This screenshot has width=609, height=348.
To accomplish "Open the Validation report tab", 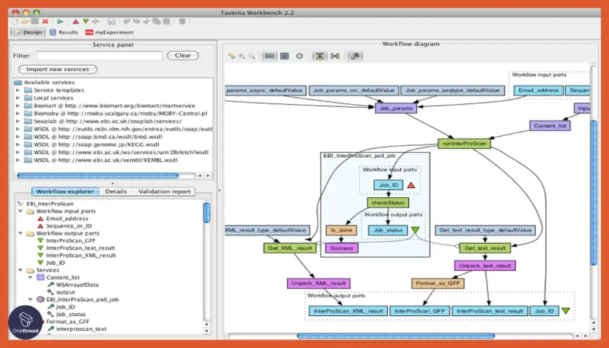I will coord(164,192).
